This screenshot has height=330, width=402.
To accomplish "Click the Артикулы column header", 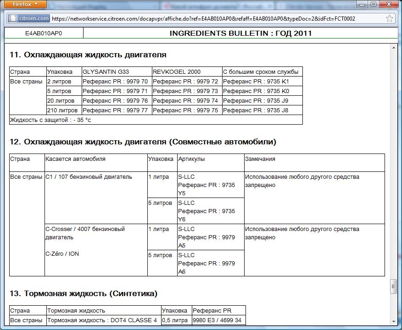I will tap(211, 163).
